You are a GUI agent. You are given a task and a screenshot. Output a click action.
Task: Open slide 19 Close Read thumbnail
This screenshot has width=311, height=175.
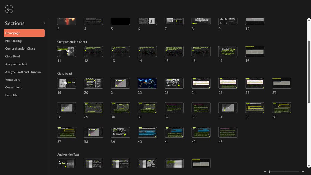(x=67, y=83)
